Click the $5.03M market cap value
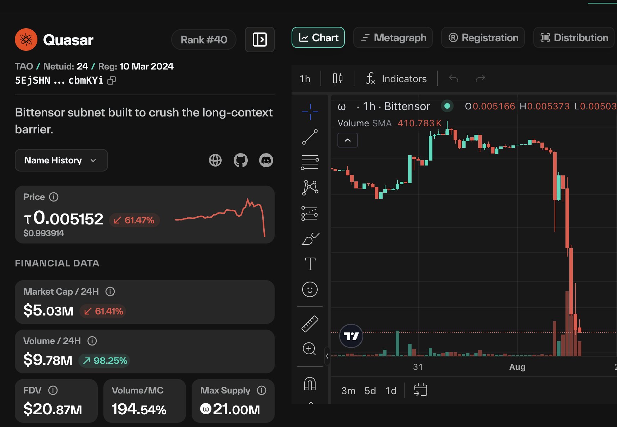 point(48,311)
